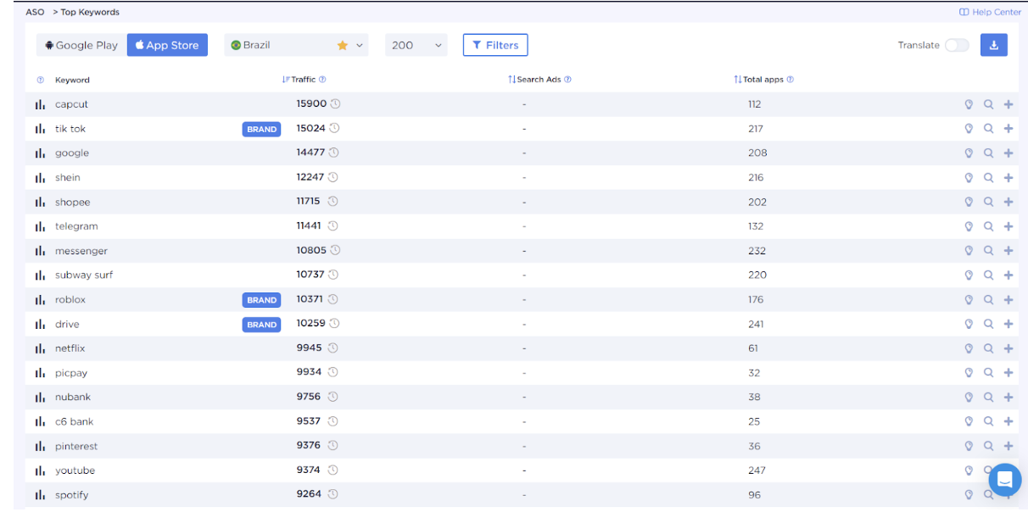Open the Help Center link

[990, 12]
